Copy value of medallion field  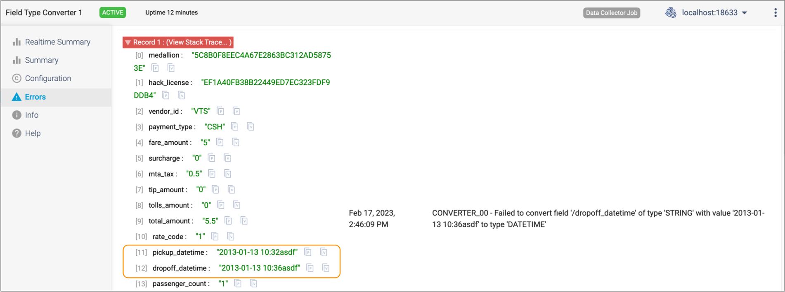tap(171, 68)
